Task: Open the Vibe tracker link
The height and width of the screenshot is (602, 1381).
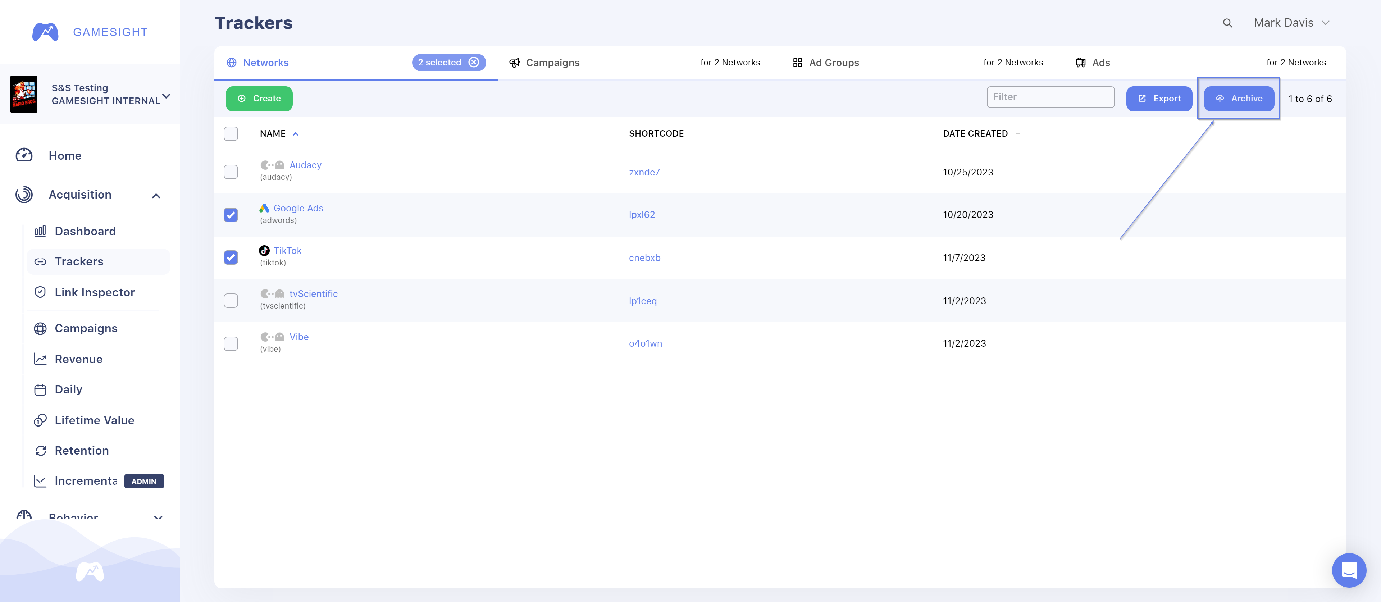Action: click(299, 337)
